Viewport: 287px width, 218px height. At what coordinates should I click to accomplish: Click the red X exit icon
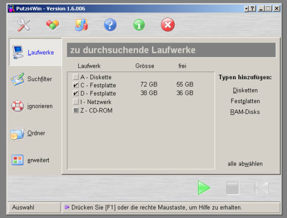[x=168, y=25]
